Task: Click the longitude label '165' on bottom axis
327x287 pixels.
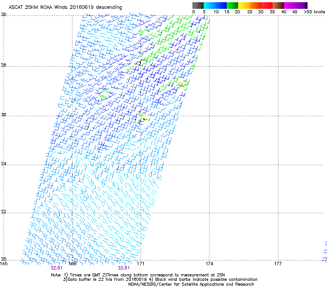Action: click(x=4, y=264)
